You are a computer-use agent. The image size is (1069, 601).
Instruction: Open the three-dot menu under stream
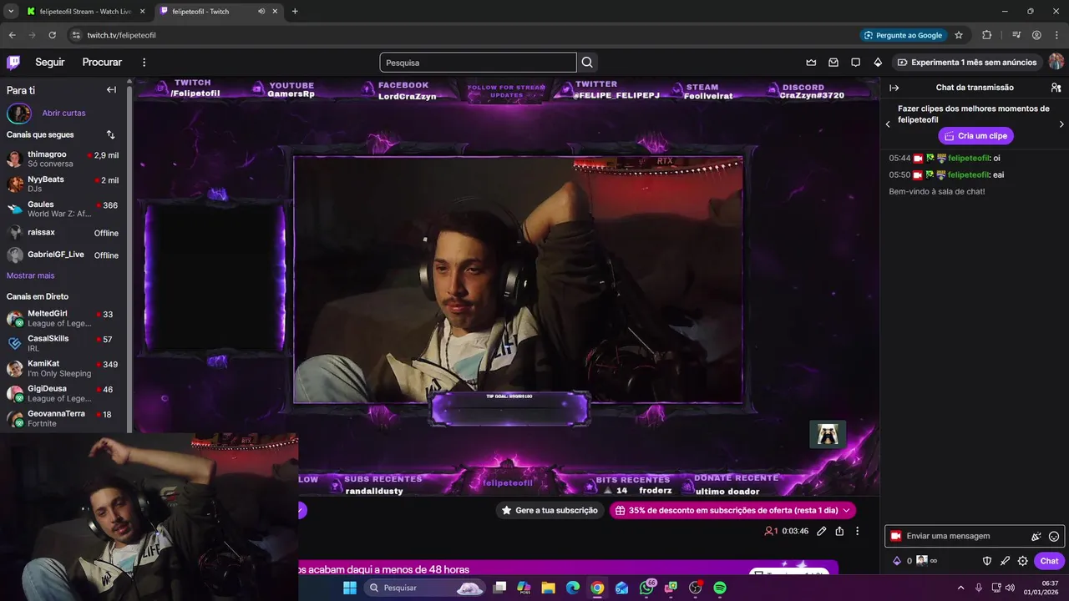pyautogui.click(x=857, y=531)
